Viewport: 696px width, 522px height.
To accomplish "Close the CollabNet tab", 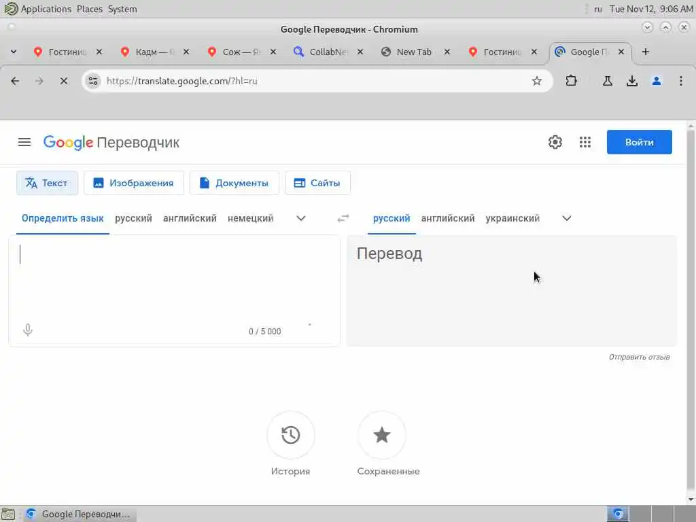I will pyautogui.click(x=360, y=52).
